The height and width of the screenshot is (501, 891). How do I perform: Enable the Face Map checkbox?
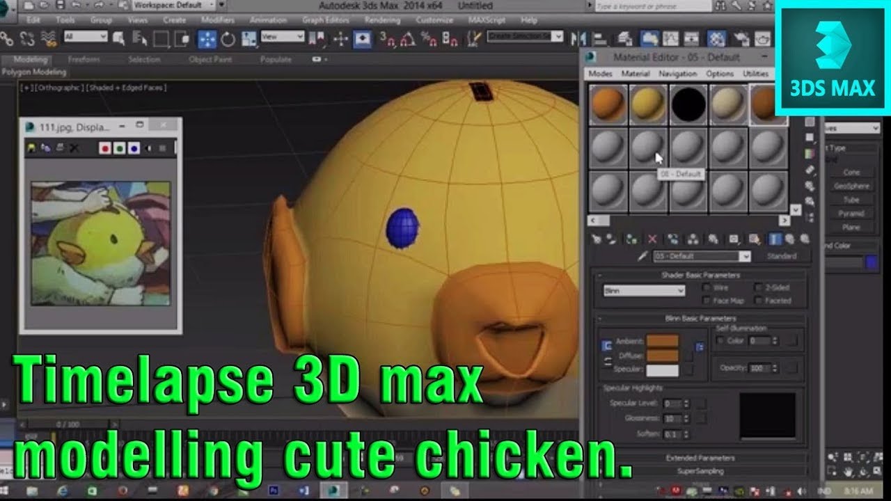707,301
